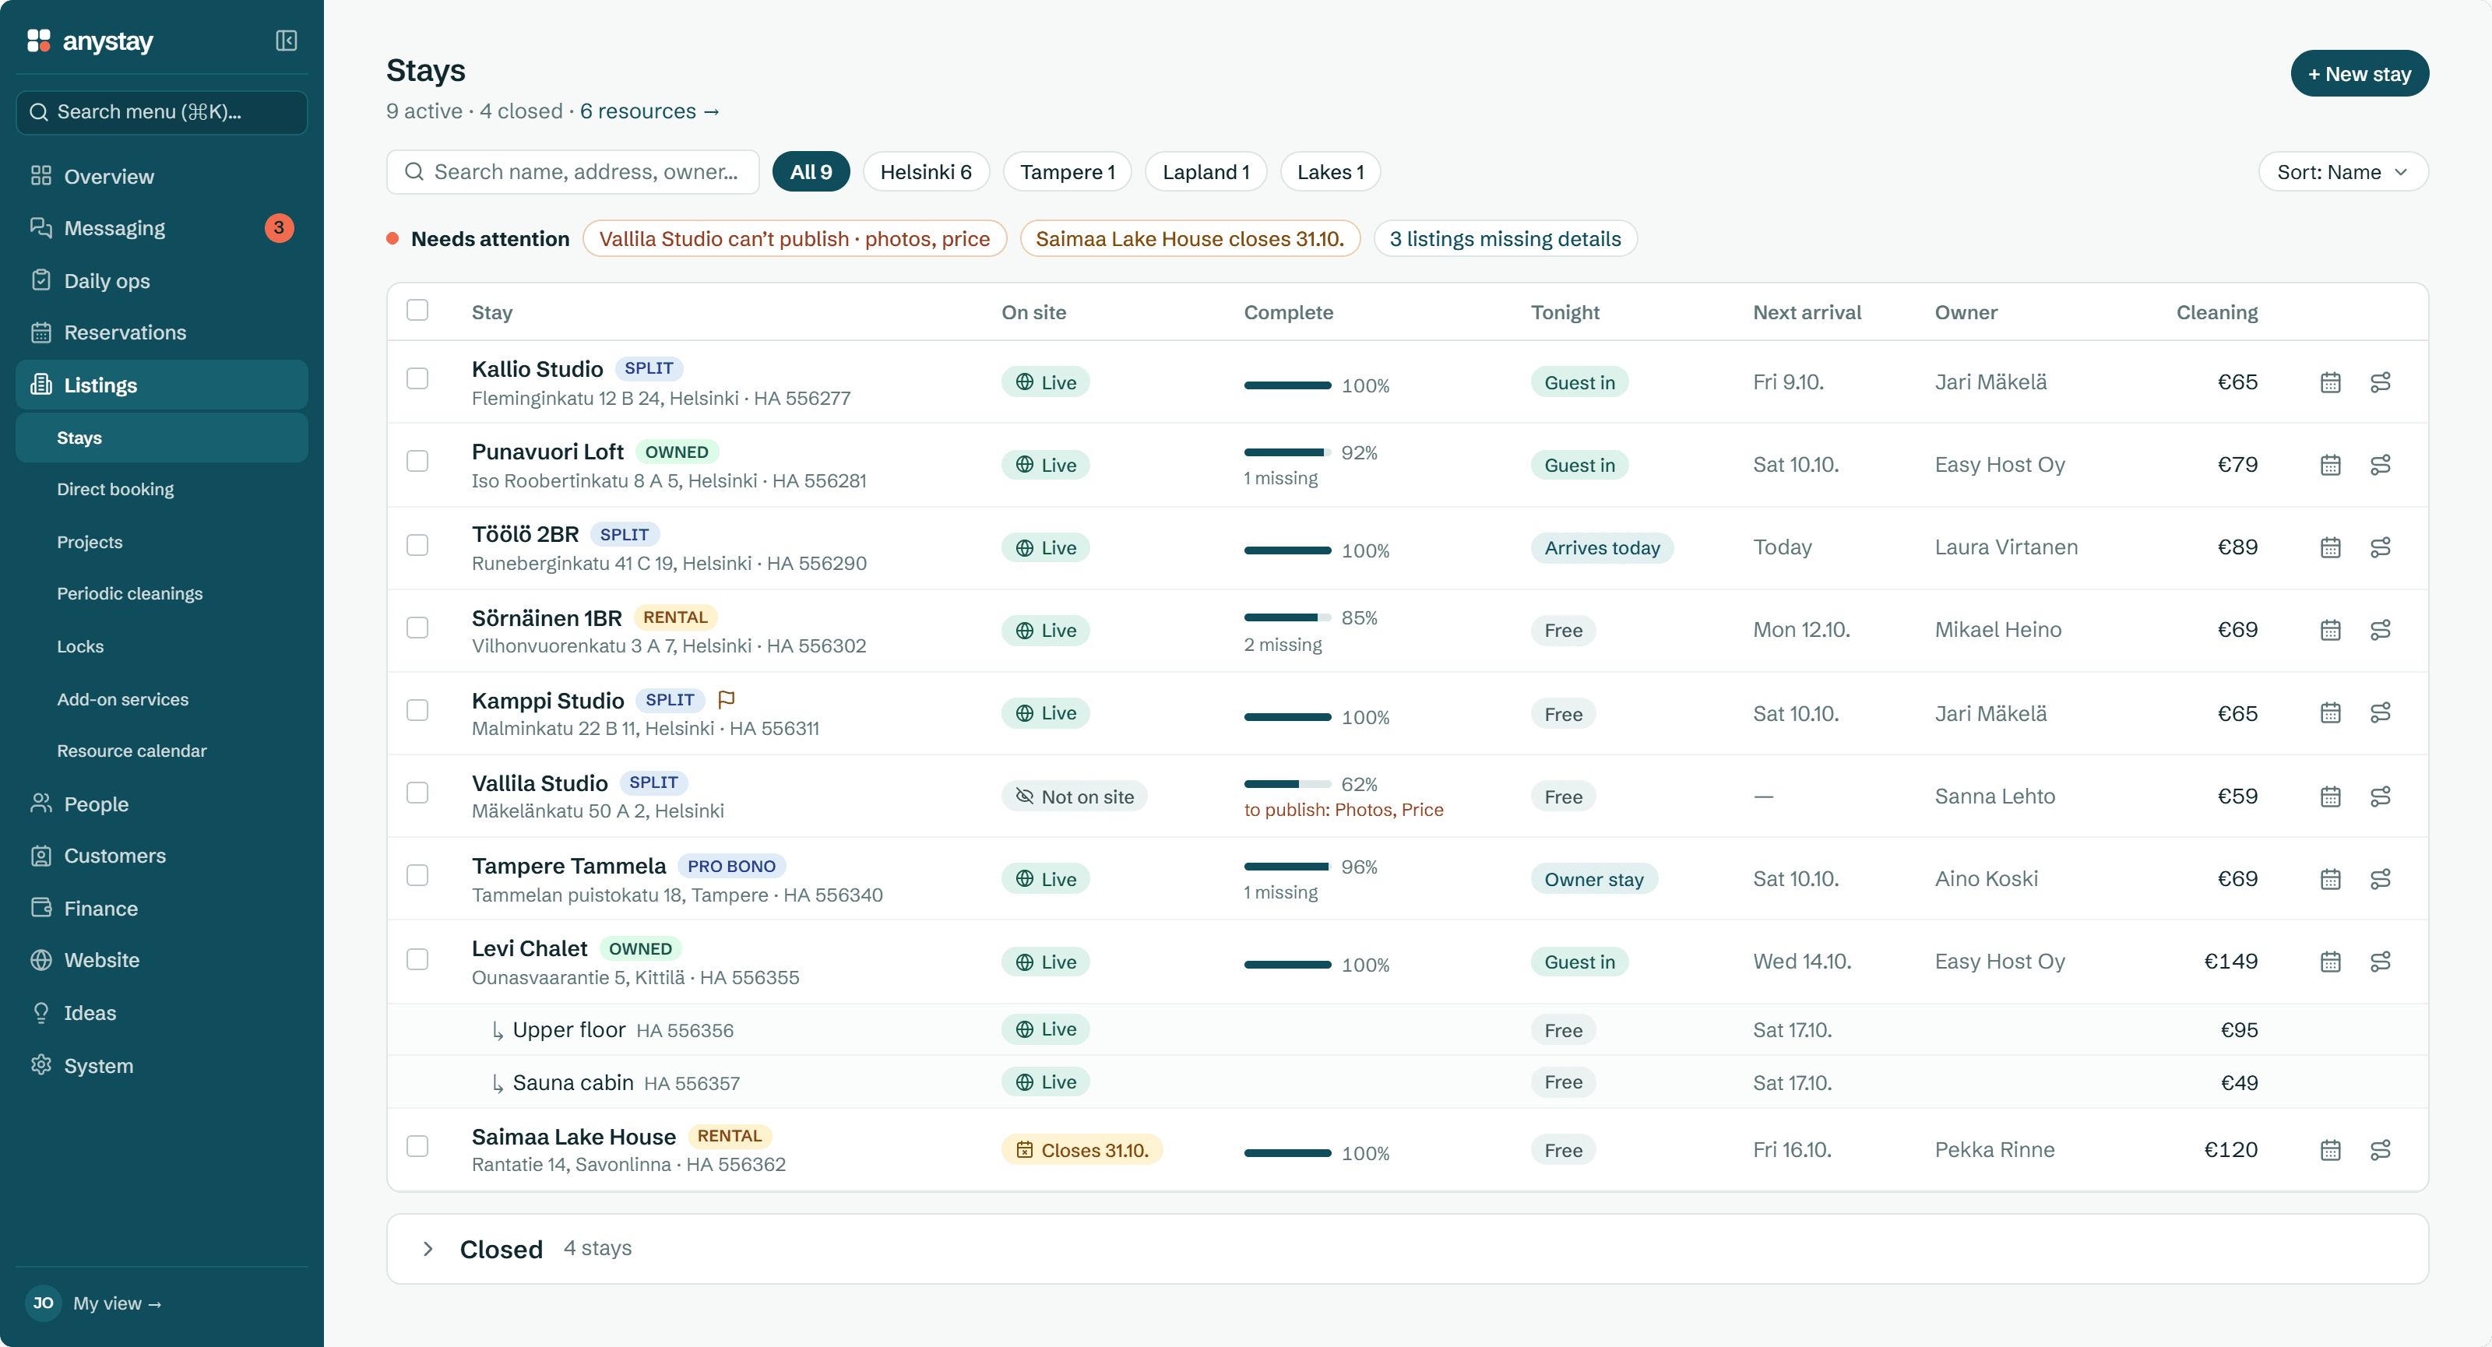The width and height of the screenshot is (2492, 1347).
Task: Open settings sliders icon for Kallio Studio
Action: click(x=2380, y=382)
